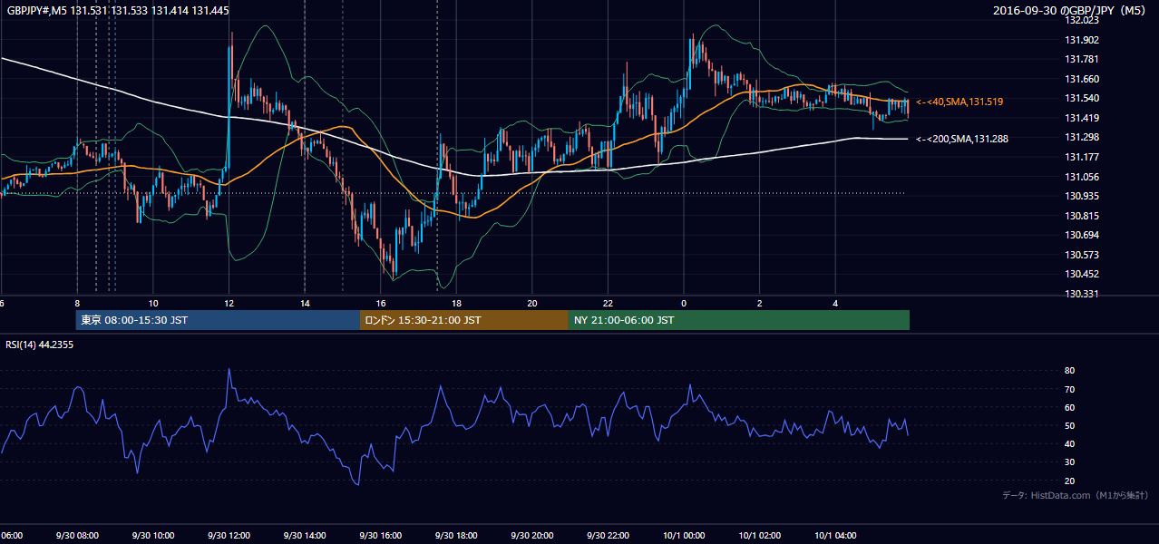This screenshot has width=1159, height=544.
Task: Click the 9/30 12:00 time label
Action: [229, 536]
